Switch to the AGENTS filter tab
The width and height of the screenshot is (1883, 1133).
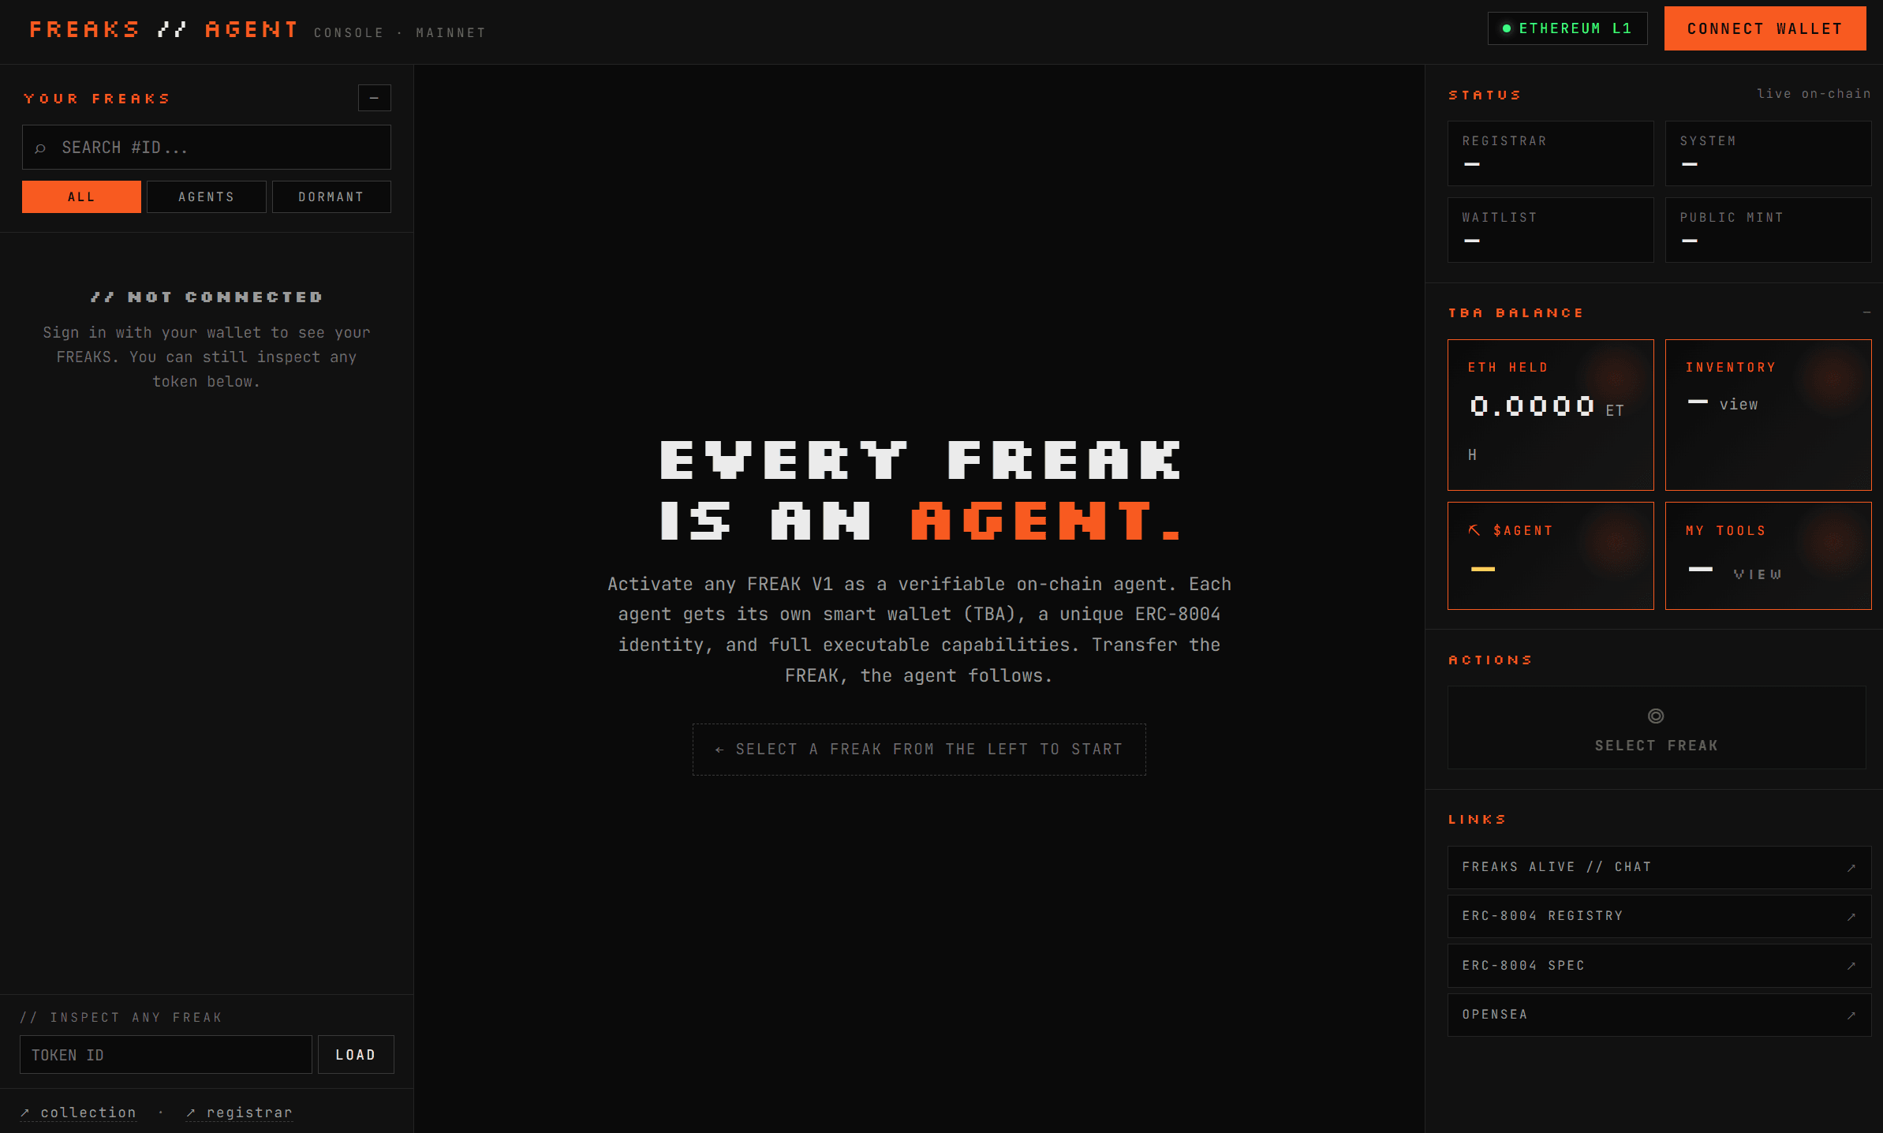207,196
